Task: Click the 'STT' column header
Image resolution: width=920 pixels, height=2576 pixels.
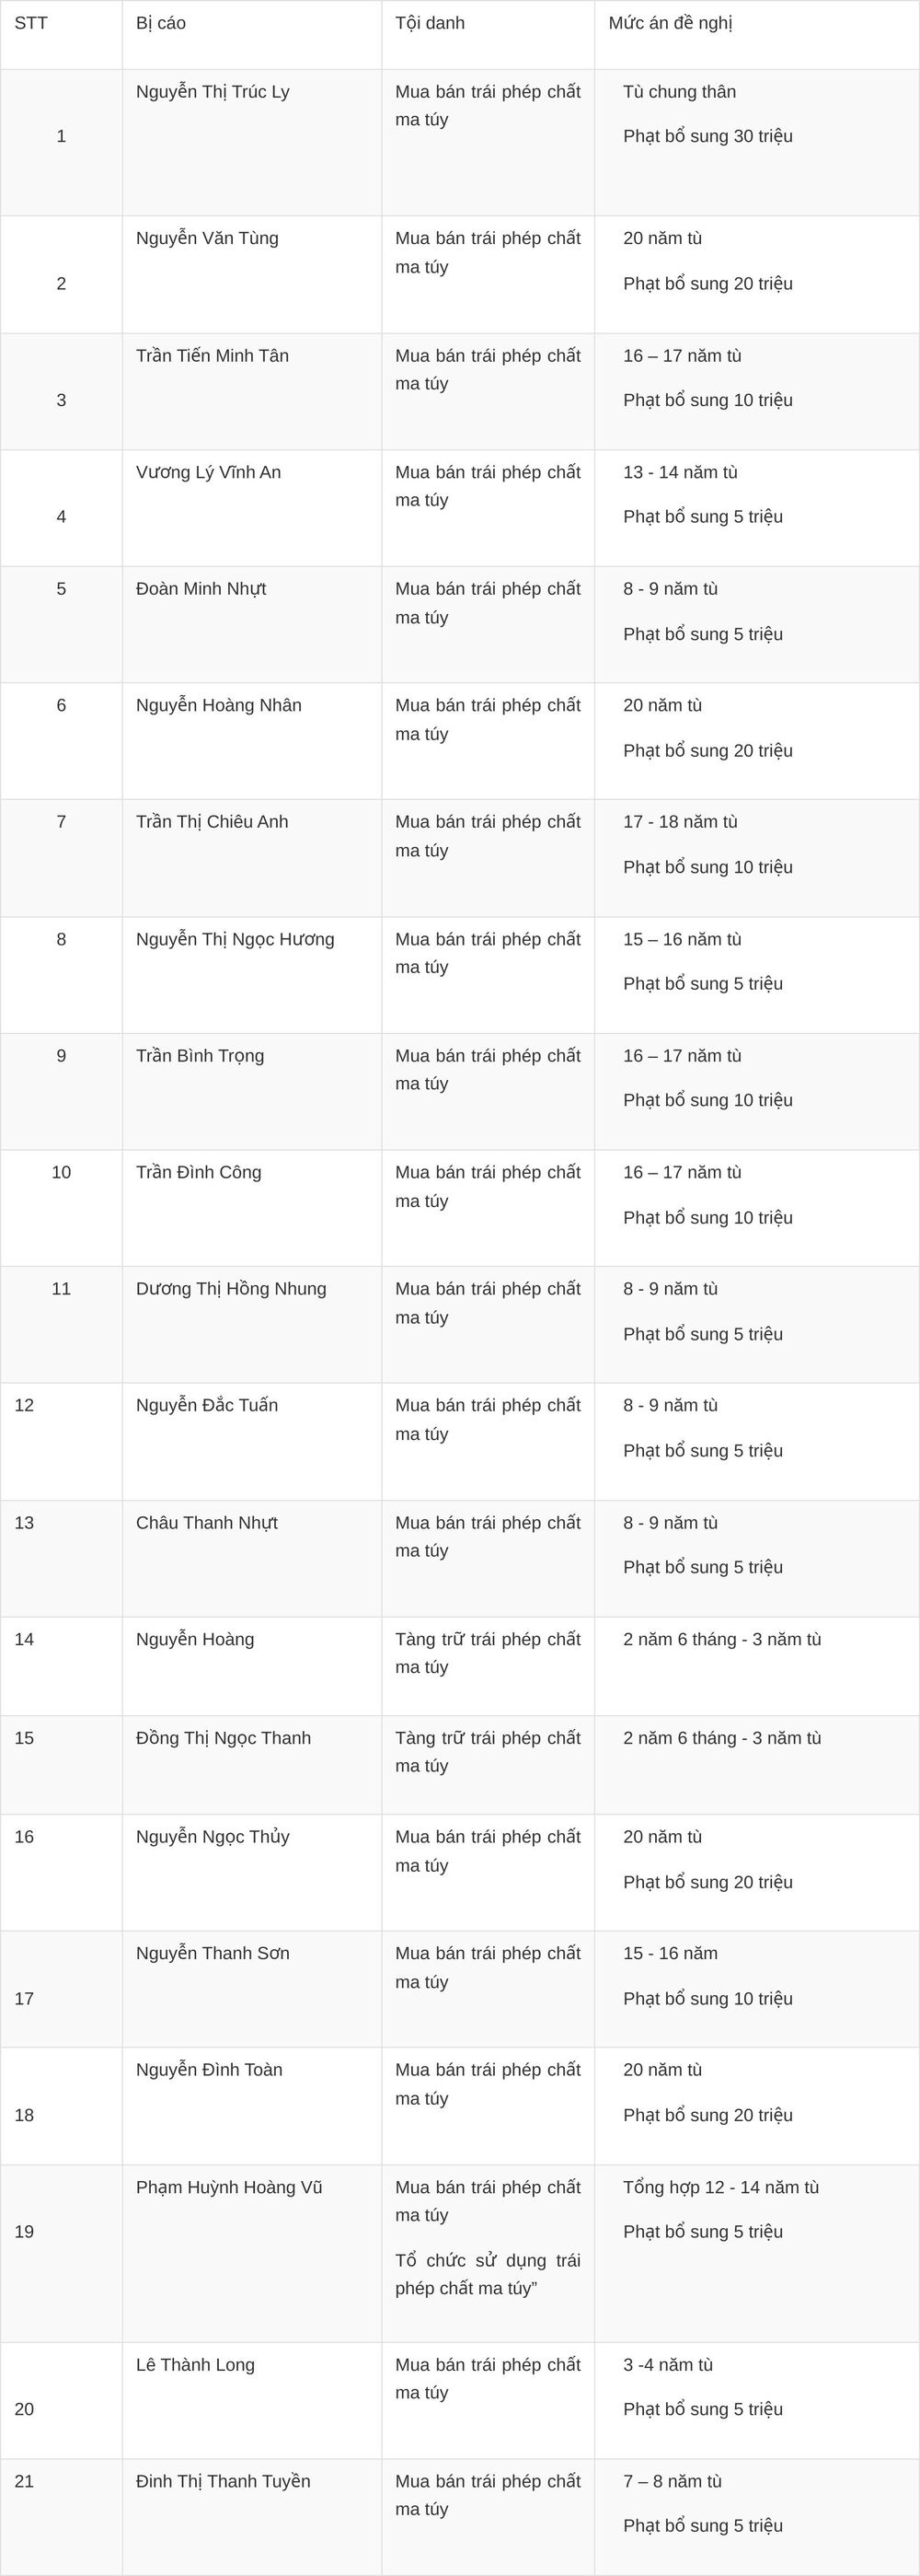Action: (x=31, y=23)
